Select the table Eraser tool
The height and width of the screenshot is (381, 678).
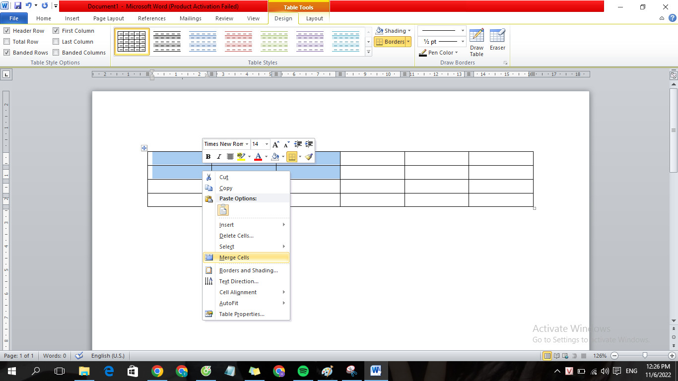pos(497,40)
